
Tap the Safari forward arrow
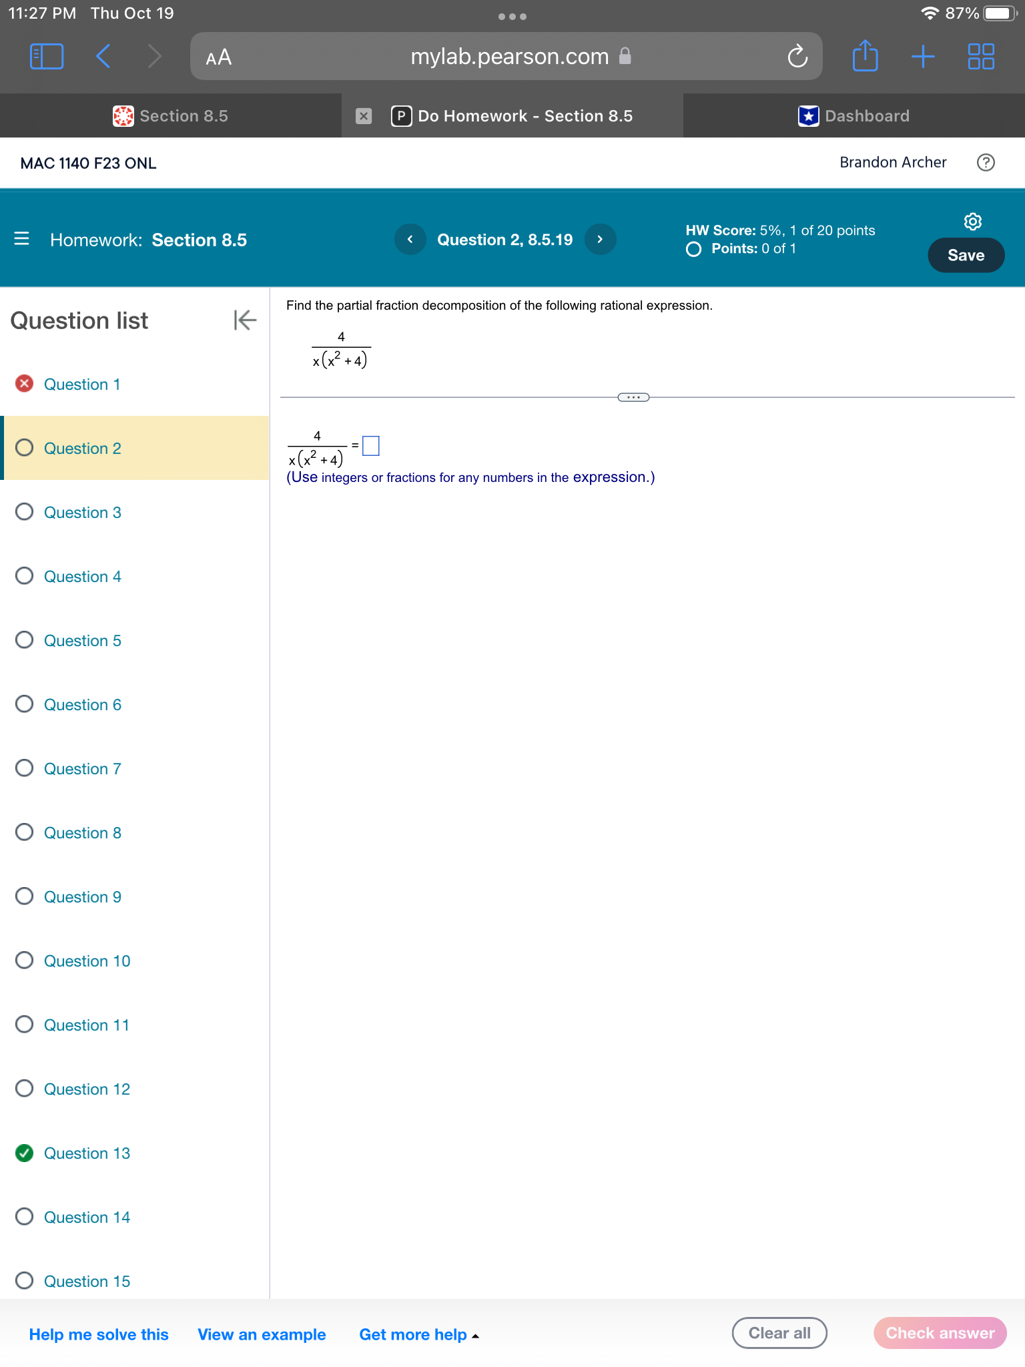(154, 56)
